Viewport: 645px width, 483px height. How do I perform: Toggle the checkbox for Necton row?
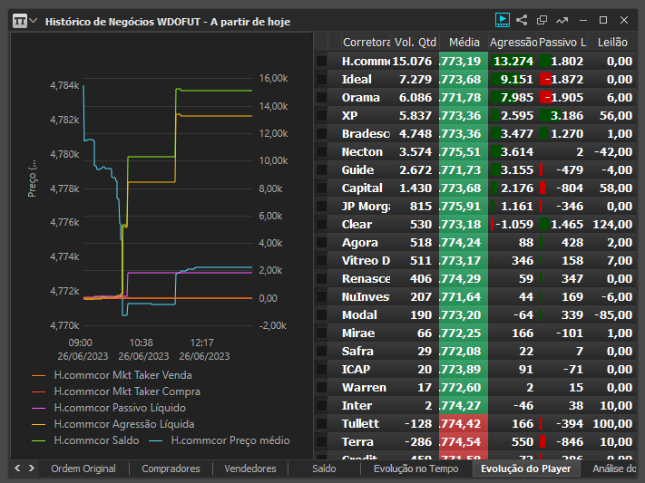tap(322, 151)
